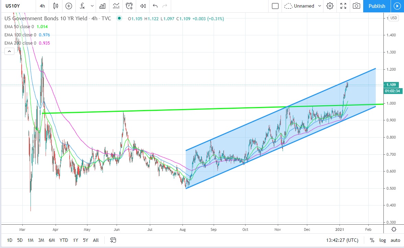Open the Unnamed chart layout dropdown
The image size is (404, 248).
[x=303, y=6]
